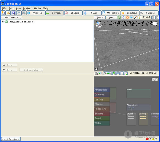Select Water in node network list

click(102, 123)
